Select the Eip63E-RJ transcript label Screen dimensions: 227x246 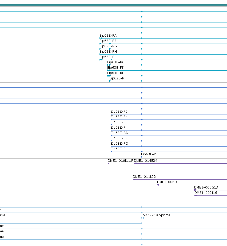tap(117, 78)
